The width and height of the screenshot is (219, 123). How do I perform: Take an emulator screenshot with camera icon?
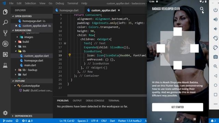[x=215, y=57]
